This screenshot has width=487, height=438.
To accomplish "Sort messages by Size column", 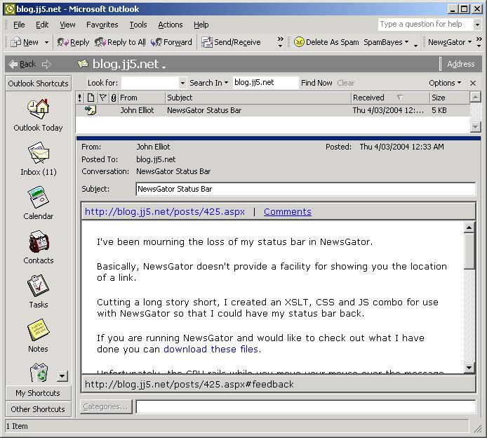I will point(450,98).
